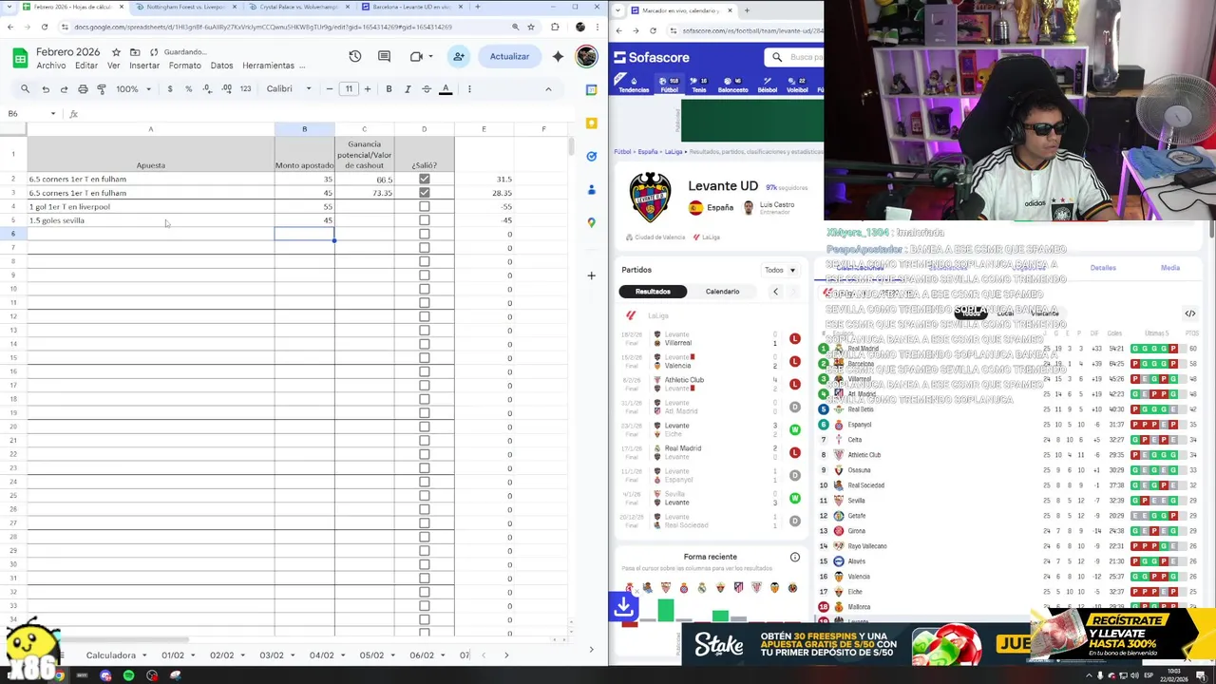This screenshot has width=1216, height=684.
Task: Open the comments icon in Sheets
Action: [384, 57]
